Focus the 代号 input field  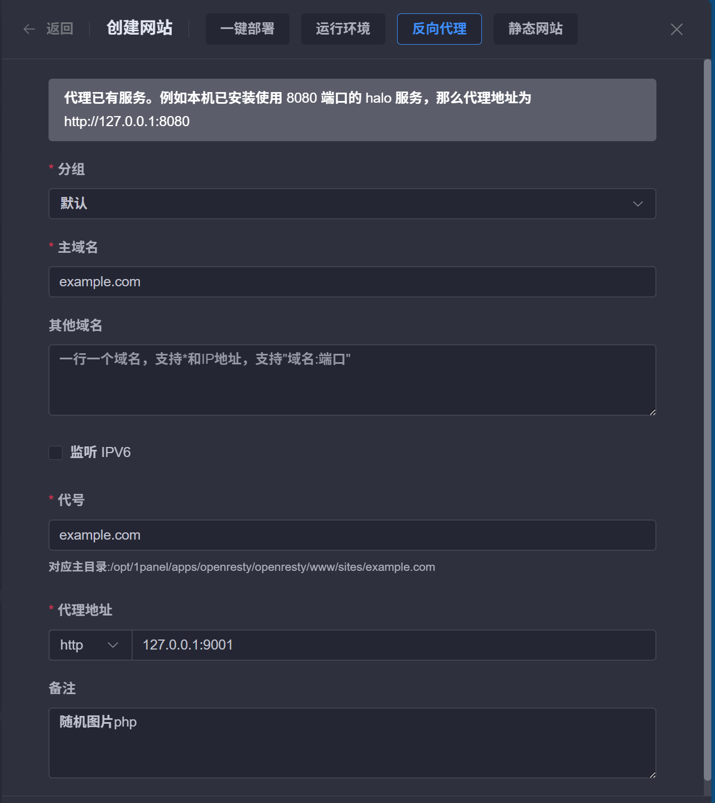[x=351, y=535]
